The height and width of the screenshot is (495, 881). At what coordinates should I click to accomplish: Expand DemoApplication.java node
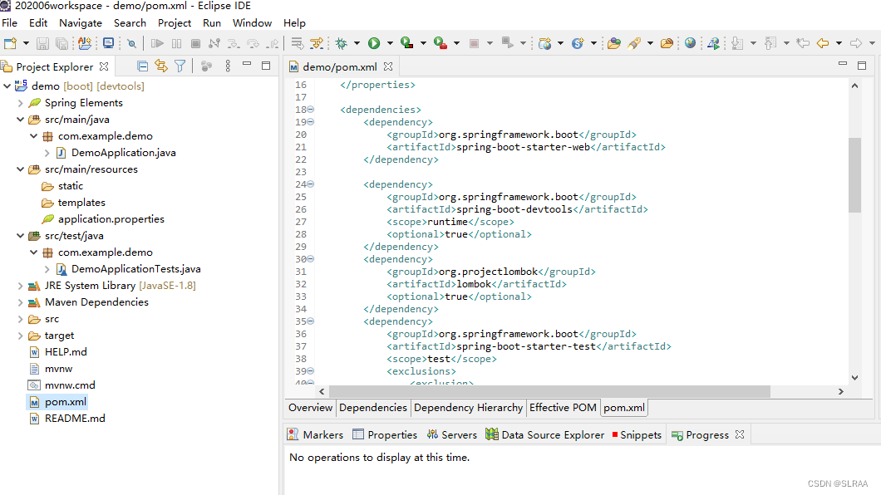[x=47, y=153]
